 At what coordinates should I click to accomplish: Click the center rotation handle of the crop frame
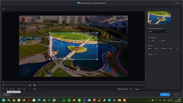(x=73, y=46)
